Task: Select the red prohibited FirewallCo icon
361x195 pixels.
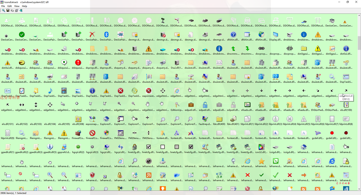Action: point(92,133)
